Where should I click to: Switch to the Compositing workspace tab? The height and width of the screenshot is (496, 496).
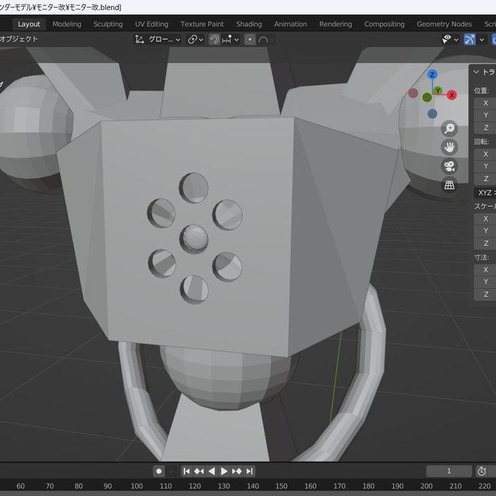pos(384,24)
